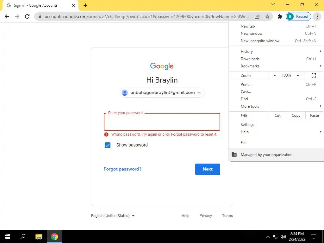Image resolution: width=324 pixels, height=243 pixels.
Task: Show hidden system tray icons
Action: pos(268,237)
